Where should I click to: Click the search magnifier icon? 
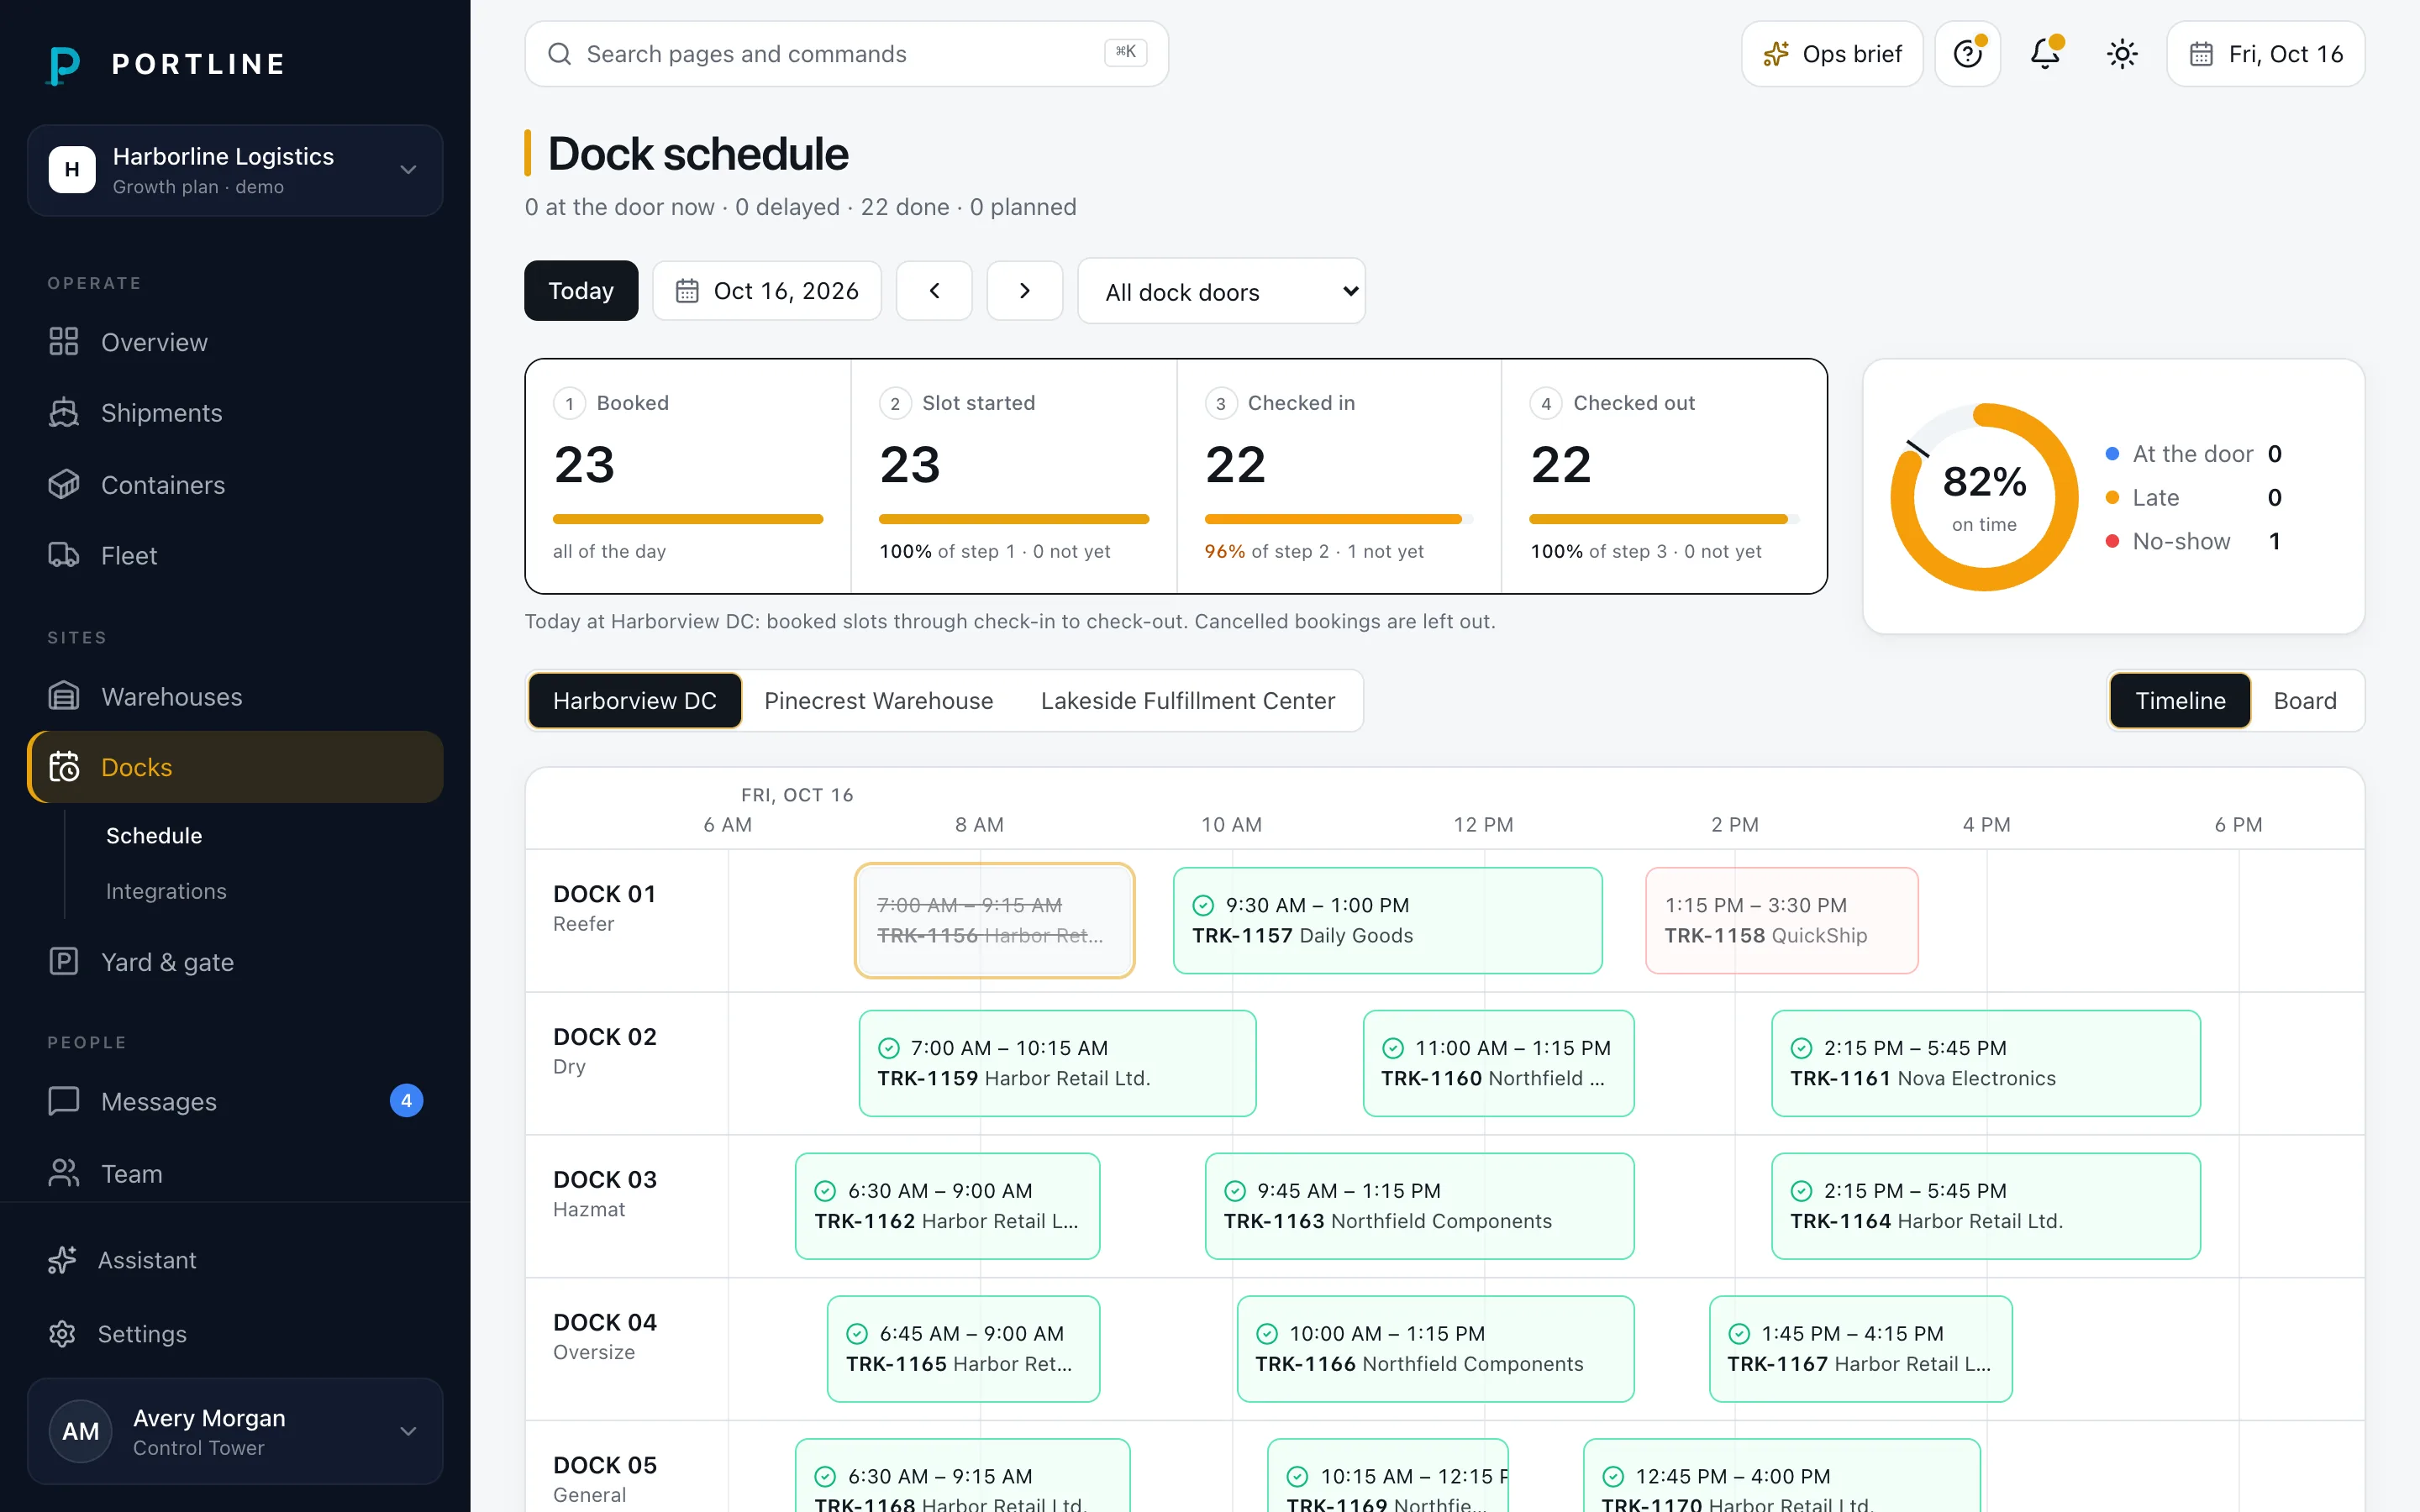560,54
